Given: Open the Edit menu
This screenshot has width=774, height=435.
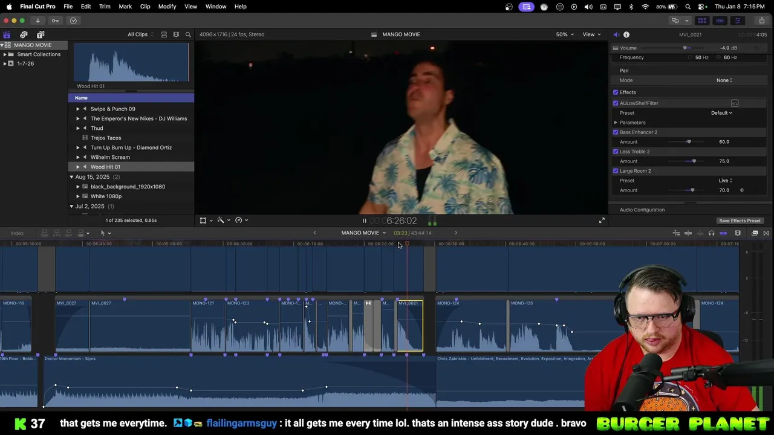Looking at the screenshot, I should pyautogui.click(x=86, y=7).
